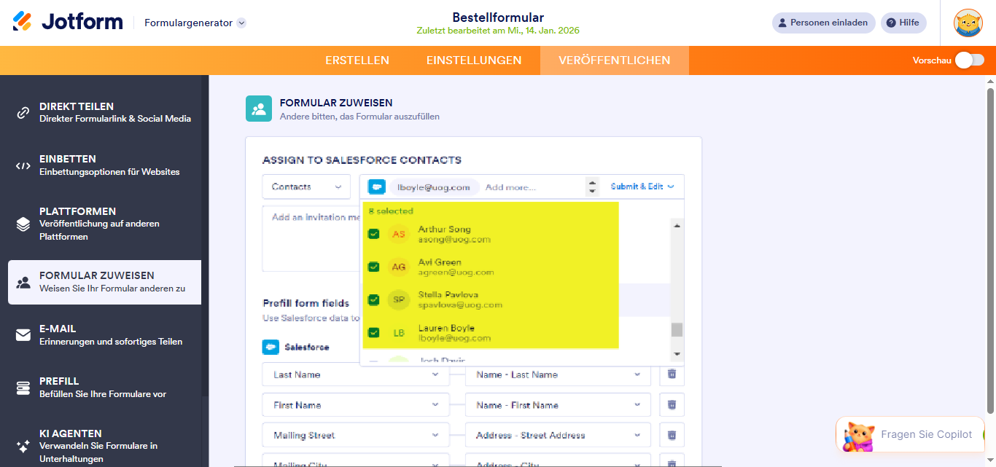The width and height of the screenshot is (996, 467).
Task: Click the '8 selected' label
Action: 391,211
